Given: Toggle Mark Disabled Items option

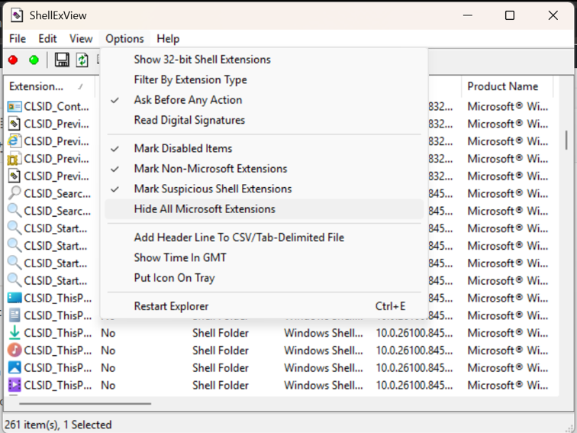Looking at the screenshot, I should 264,148.
